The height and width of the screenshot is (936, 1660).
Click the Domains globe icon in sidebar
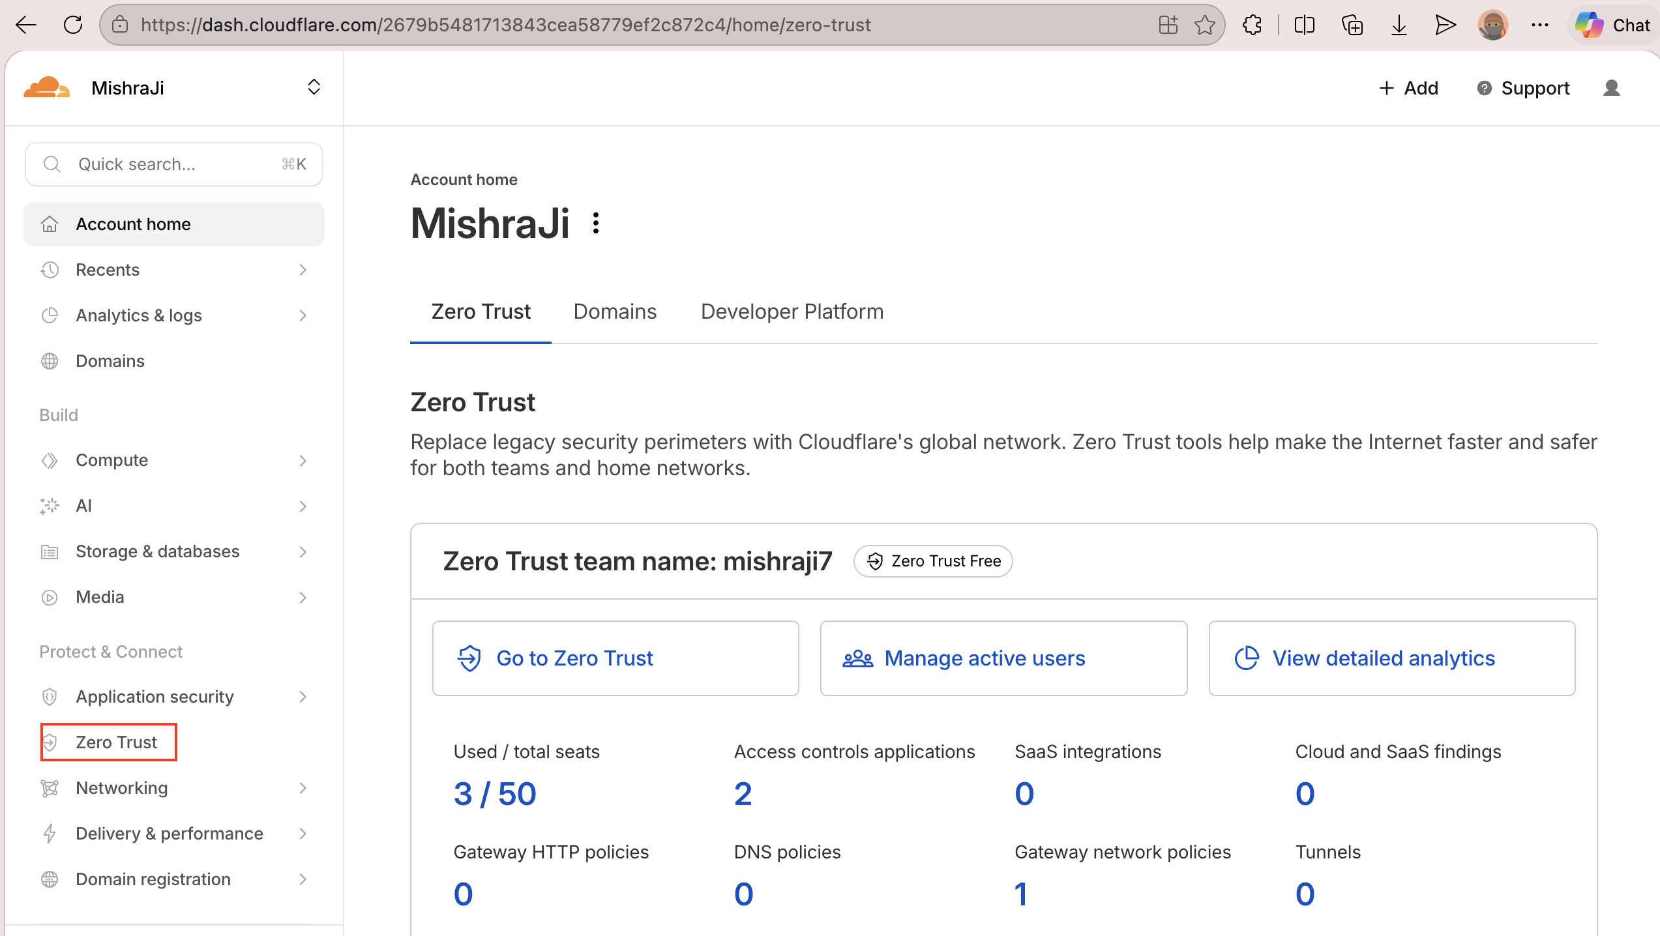(x=50, y=360)
